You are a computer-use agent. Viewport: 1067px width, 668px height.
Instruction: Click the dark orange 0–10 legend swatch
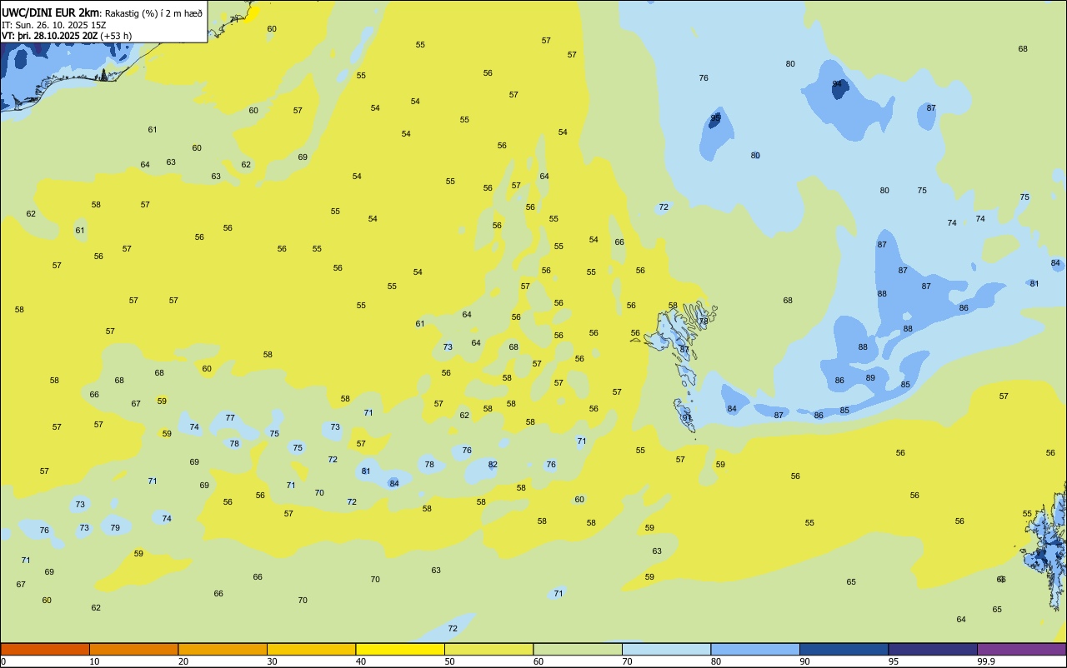45,649
